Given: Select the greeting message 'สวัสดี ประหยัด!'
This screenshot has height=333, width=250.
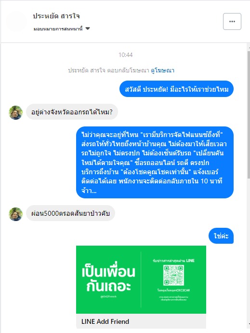Looking at the screenshot, I should [x=176, y=89].
